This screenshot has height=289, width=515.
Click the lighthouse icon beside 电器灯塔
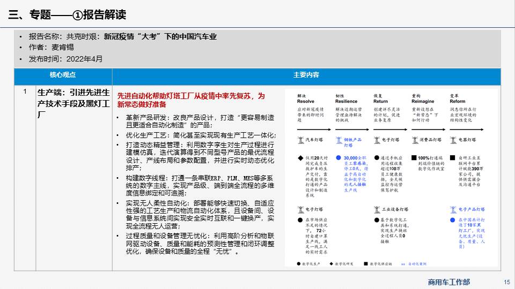[454, 140]
